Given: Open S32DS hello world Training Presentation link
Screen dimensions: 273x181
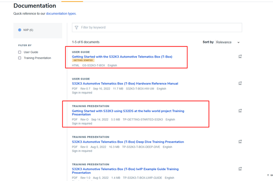Looking at the screenshot, I should click(128, 111).
